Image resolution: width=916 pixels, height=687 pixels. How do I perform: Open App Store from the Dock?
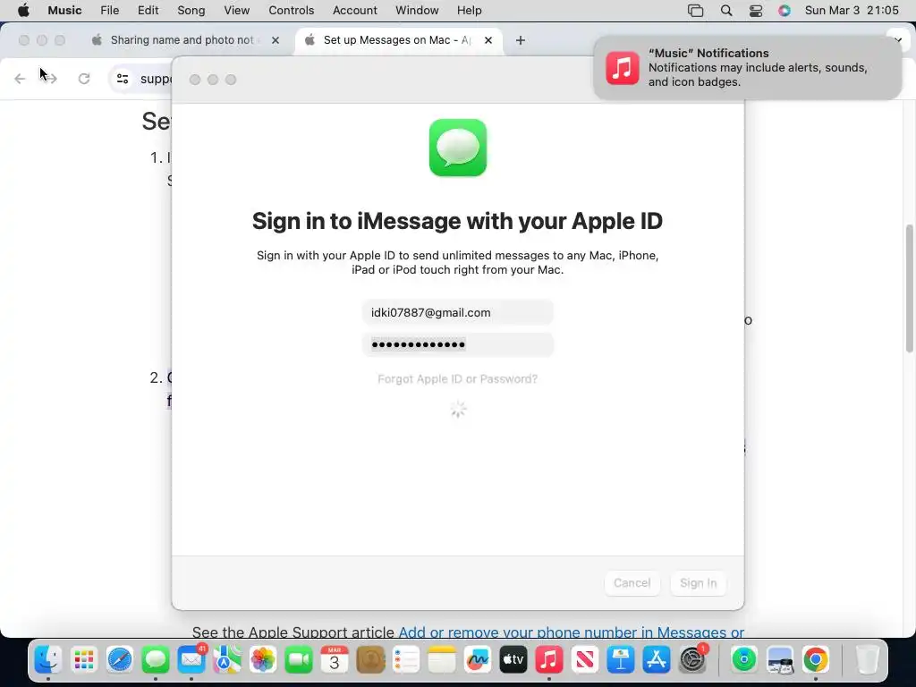pos(657,659)
